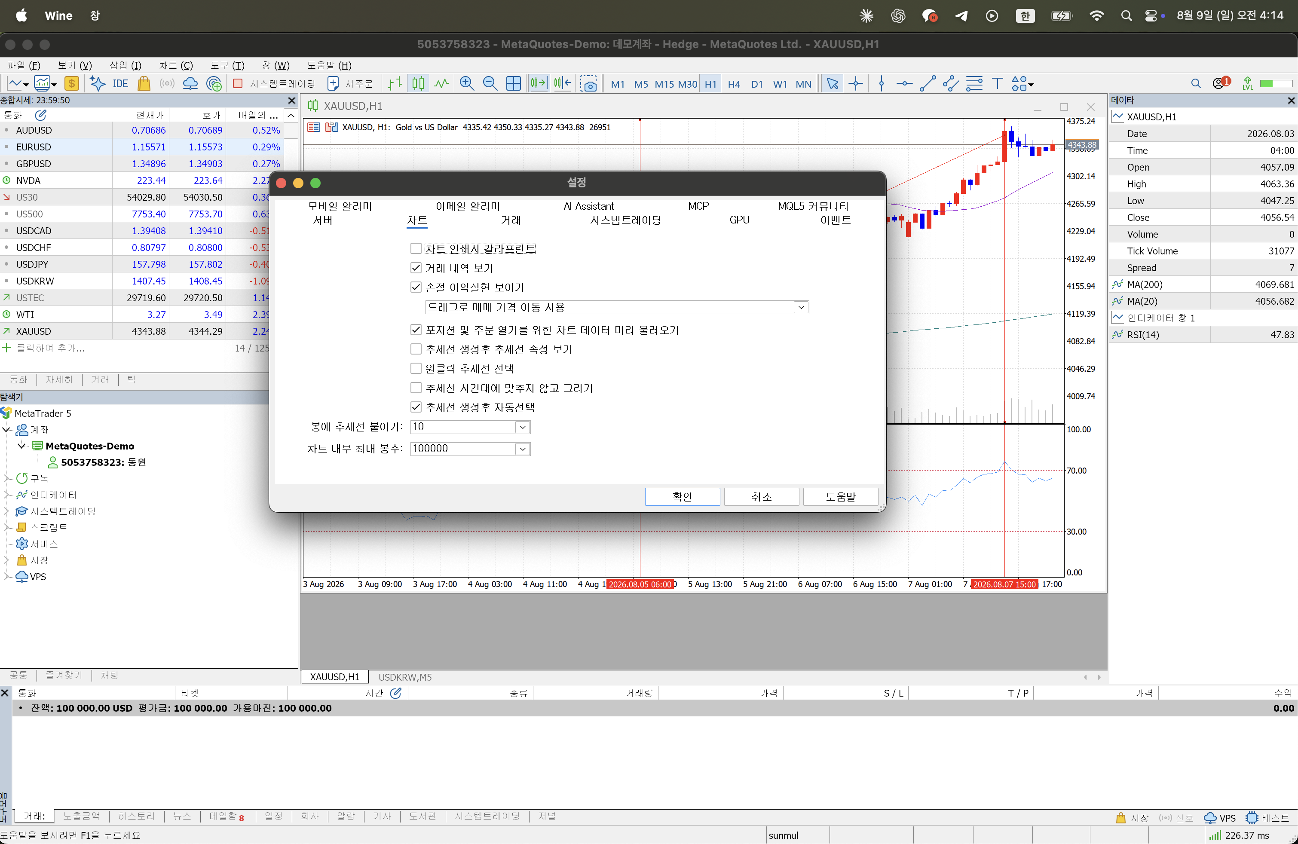Toggle the 시스템트레이딩 algo trading button
This screenshot has height=844, width=1298.
[x=274, y=83]
